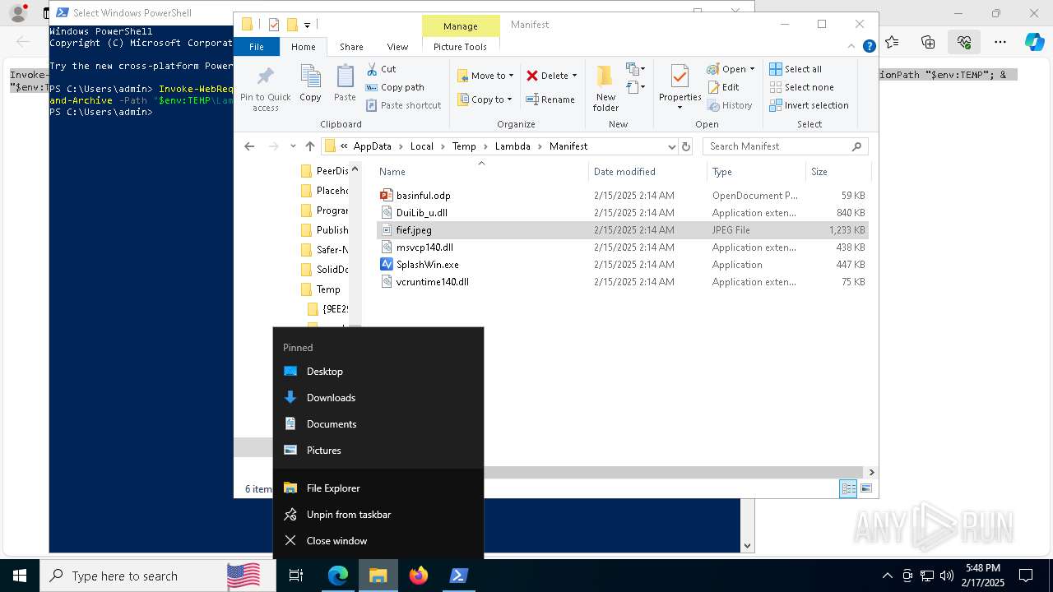Select the SolidDo folder in tree
Viewport: 1053px width, 592px height.
(x=323, y=270)
